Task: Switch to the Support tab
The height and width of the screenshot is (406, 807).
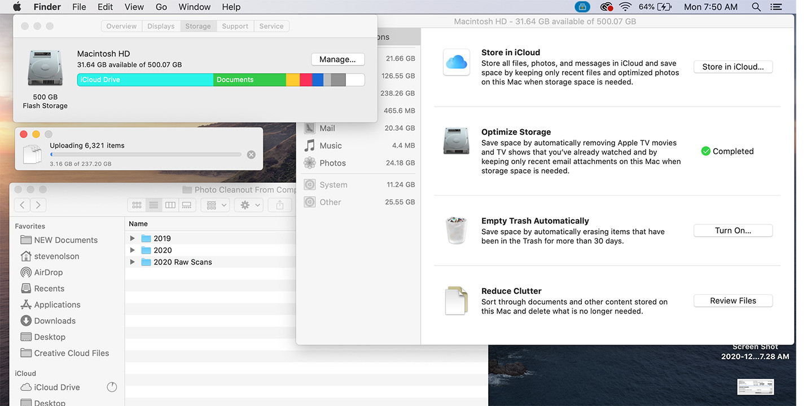Action: point(235,26)
